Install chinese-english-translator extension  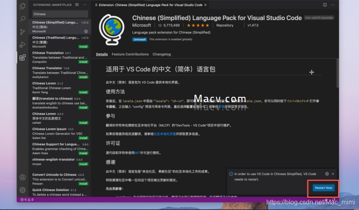pyautogui.click(x=83, y=164)
